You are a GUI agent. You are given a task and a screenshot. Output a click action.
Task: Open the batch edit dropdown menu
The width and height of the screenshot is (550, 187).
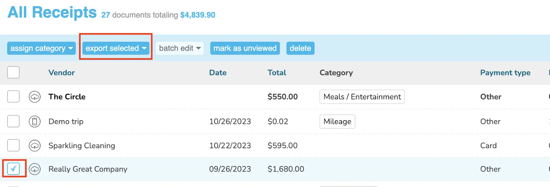coord(180,48)
